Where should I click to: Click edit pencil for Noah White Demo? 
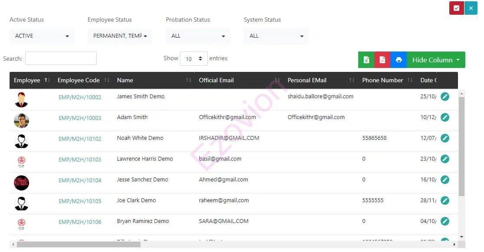[x=445, y=138]
